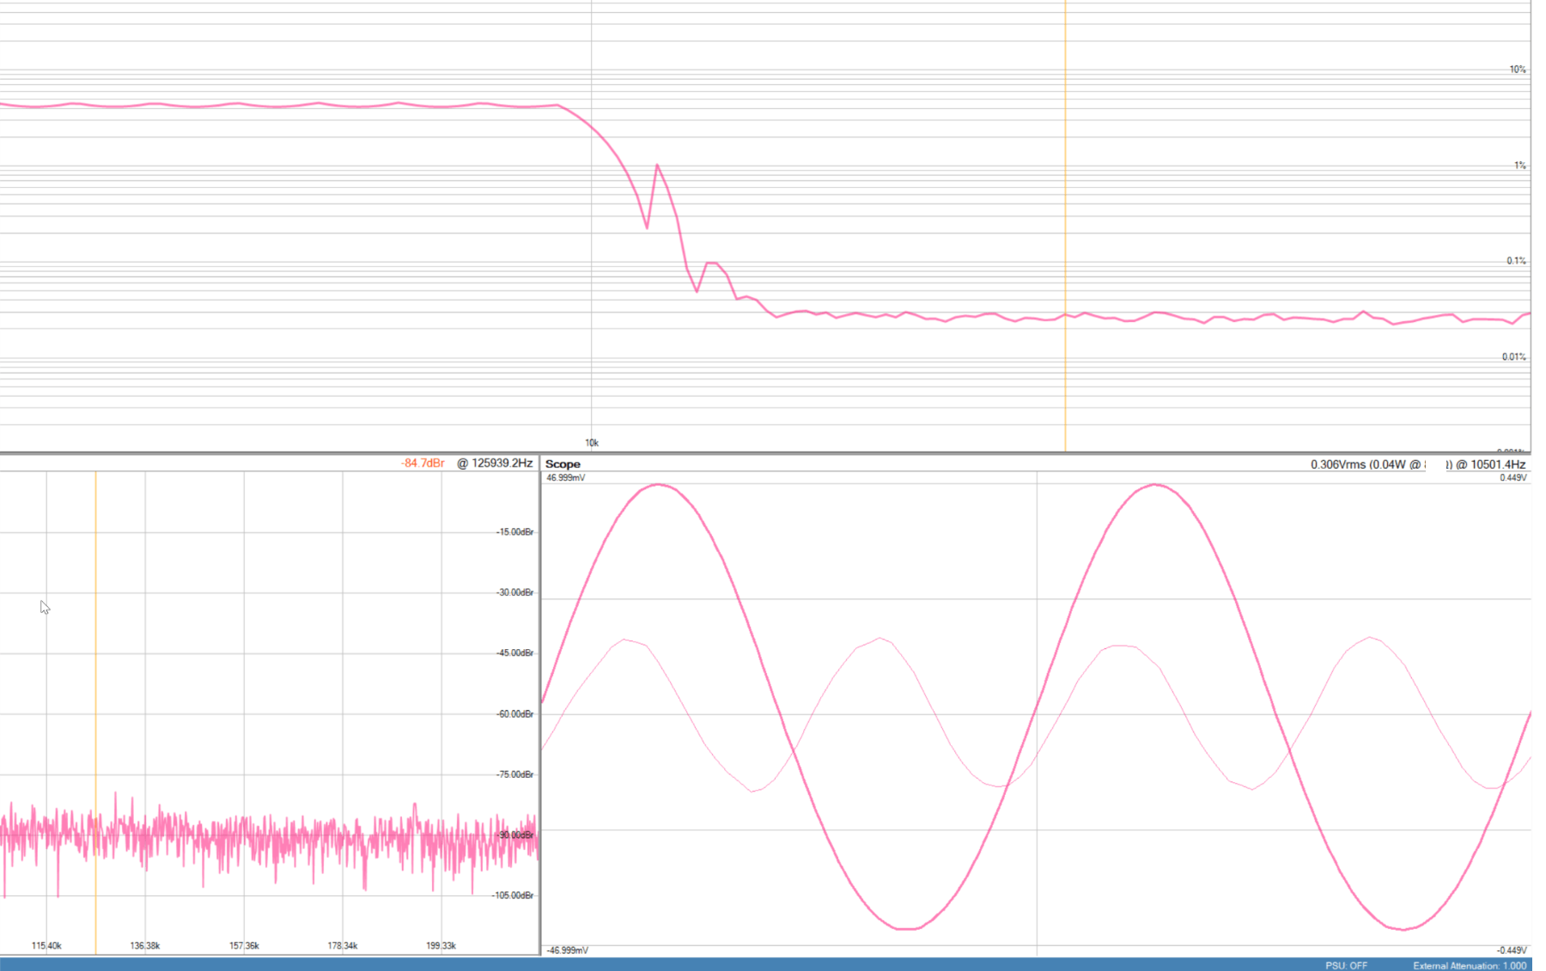Click the -45.00dBr spectrum axis label
1546x971 pixels.
tap(514, 653)
